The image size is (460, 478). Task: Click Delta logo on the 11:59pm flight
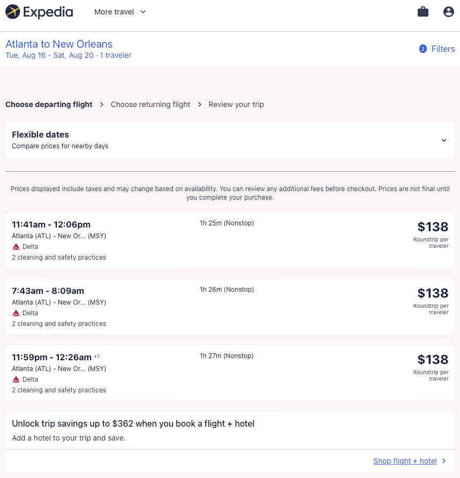coord(16,380)
